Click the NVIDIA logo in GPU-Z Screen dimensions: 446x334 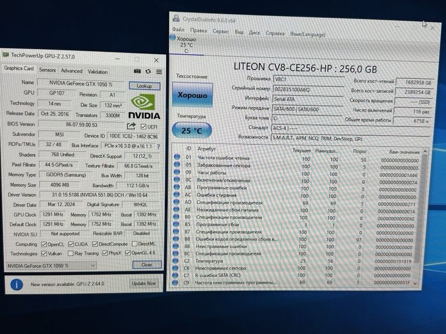point(144,106)
